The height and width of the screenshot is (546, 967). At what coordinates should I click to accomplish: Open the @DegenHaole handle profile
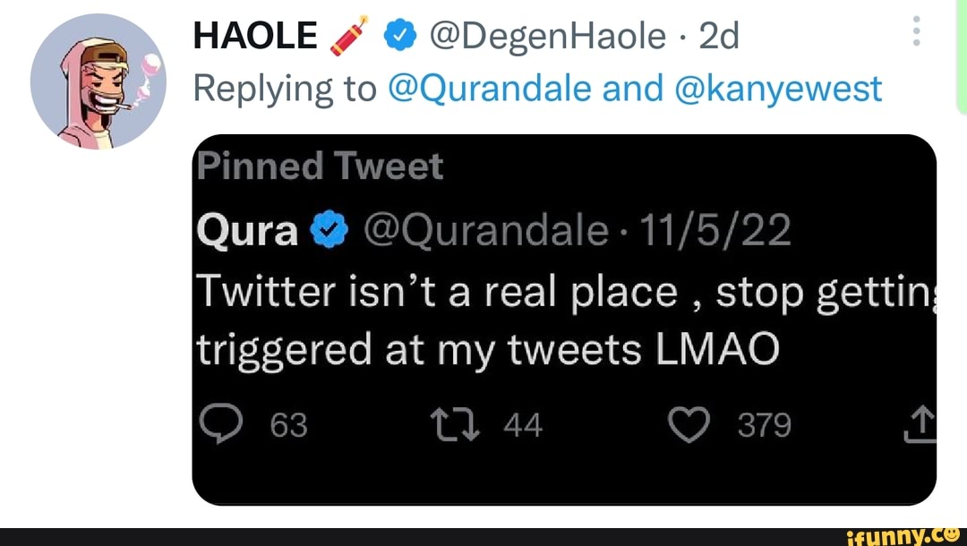point(547,37)
